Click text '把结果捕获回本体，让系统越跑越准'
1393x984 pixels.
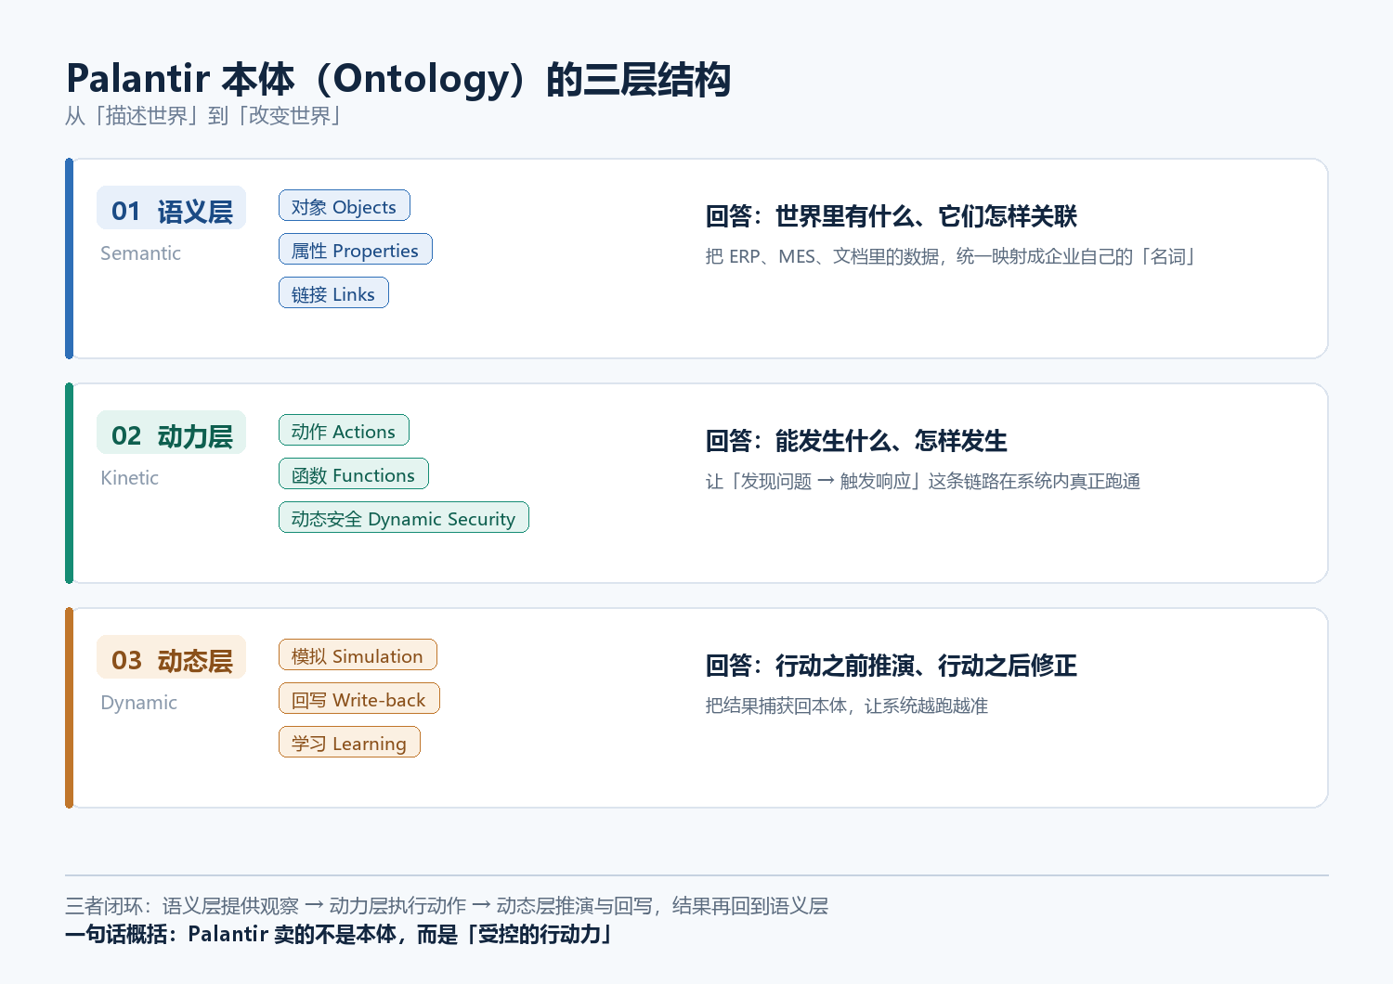(x=847, y=706)
